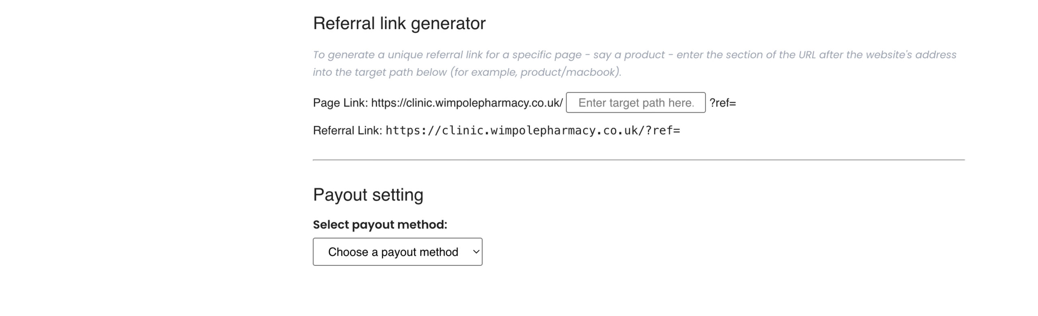Click the Page Link base URL text
This screenshot has height=316, width=1038.
467,103
